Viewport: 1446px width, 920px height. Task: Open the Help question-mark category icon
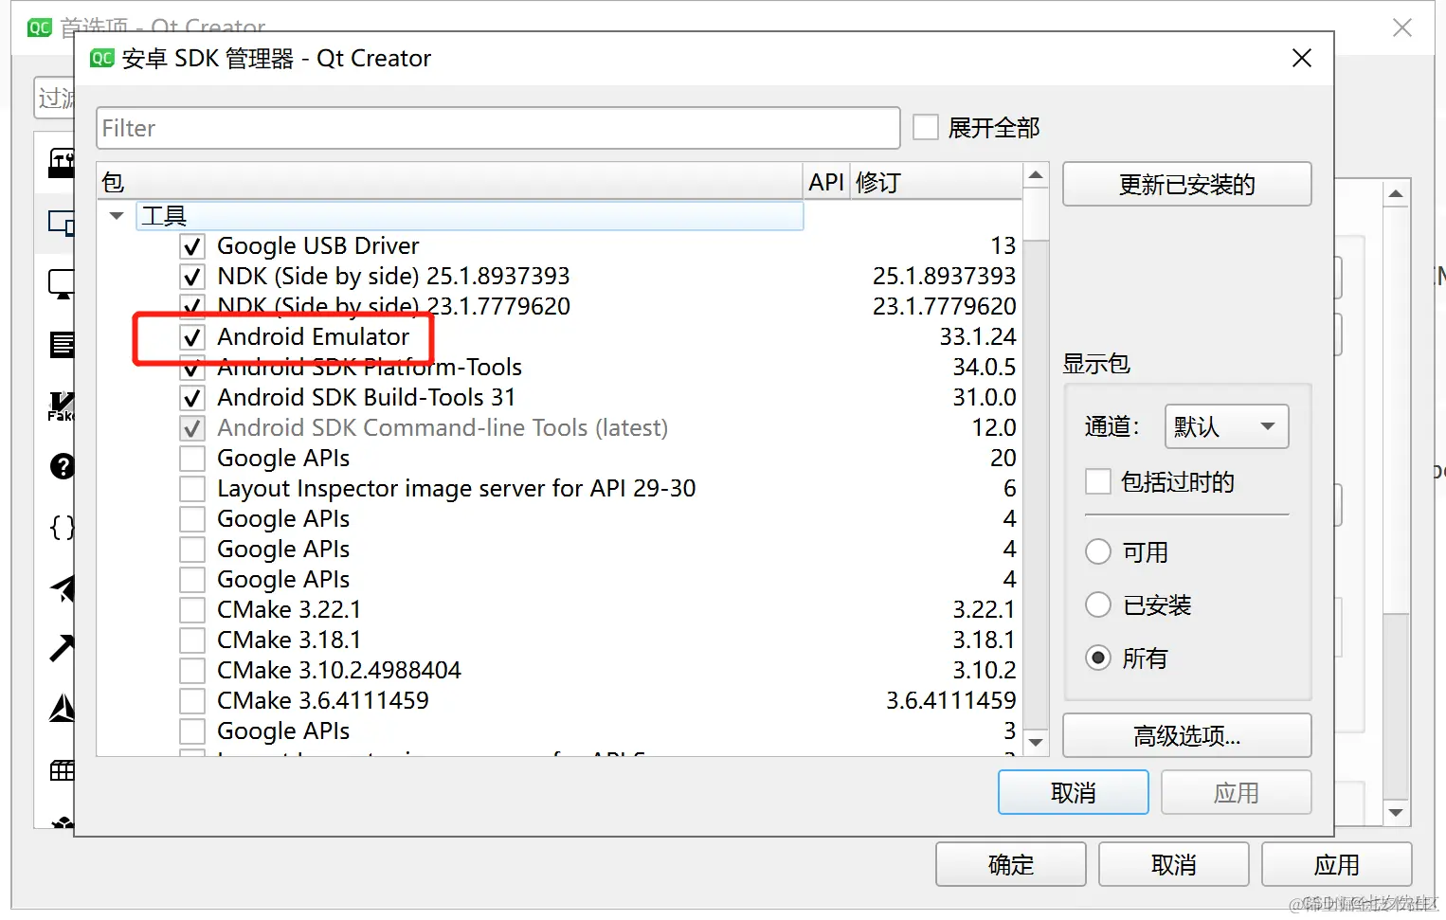coord(62,466)
